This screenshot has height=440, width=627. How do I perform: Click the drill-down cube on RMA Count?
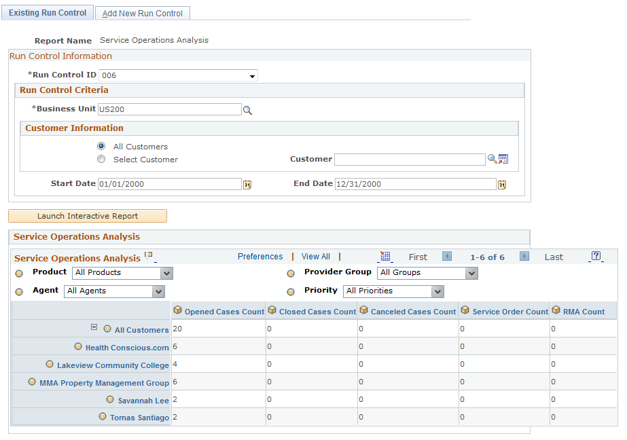[556, 311]
